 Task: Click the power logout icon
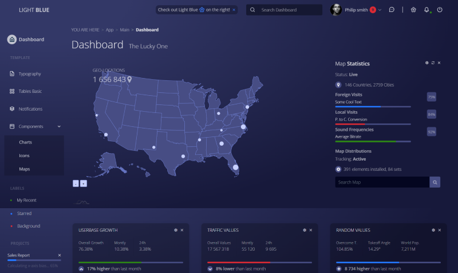440,10
